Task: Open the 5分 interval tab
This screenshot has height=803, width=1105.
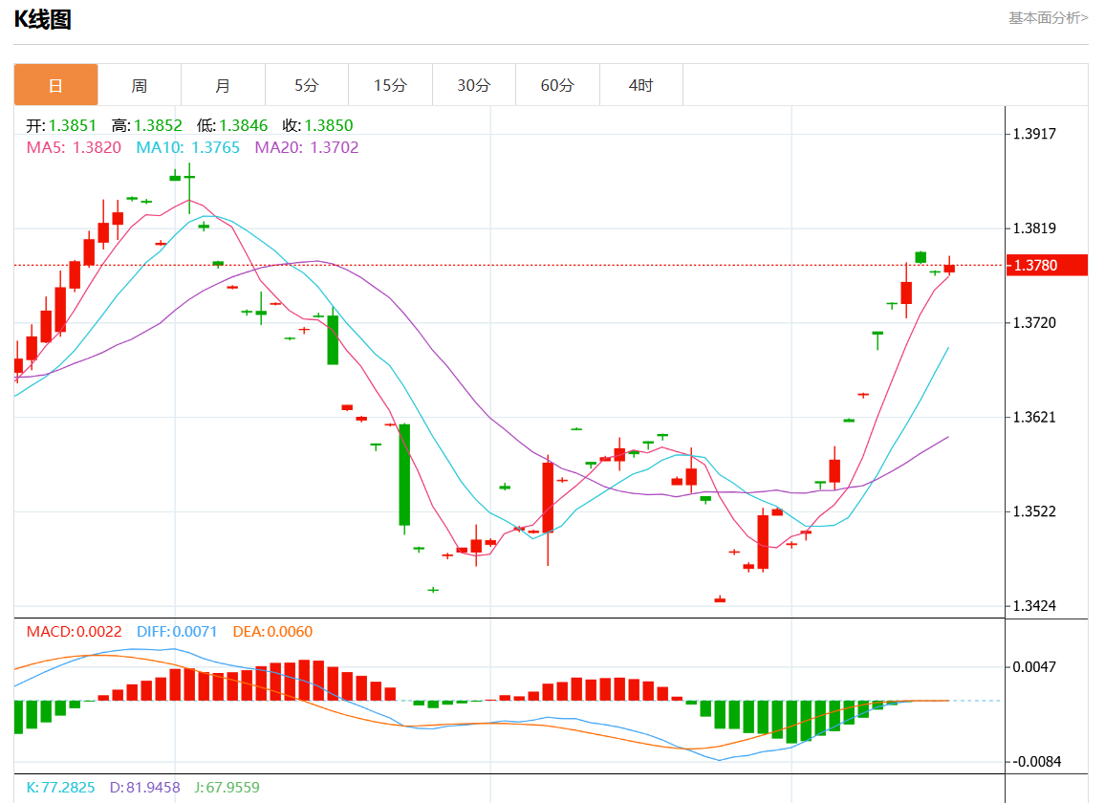Action: pos(307,85)
